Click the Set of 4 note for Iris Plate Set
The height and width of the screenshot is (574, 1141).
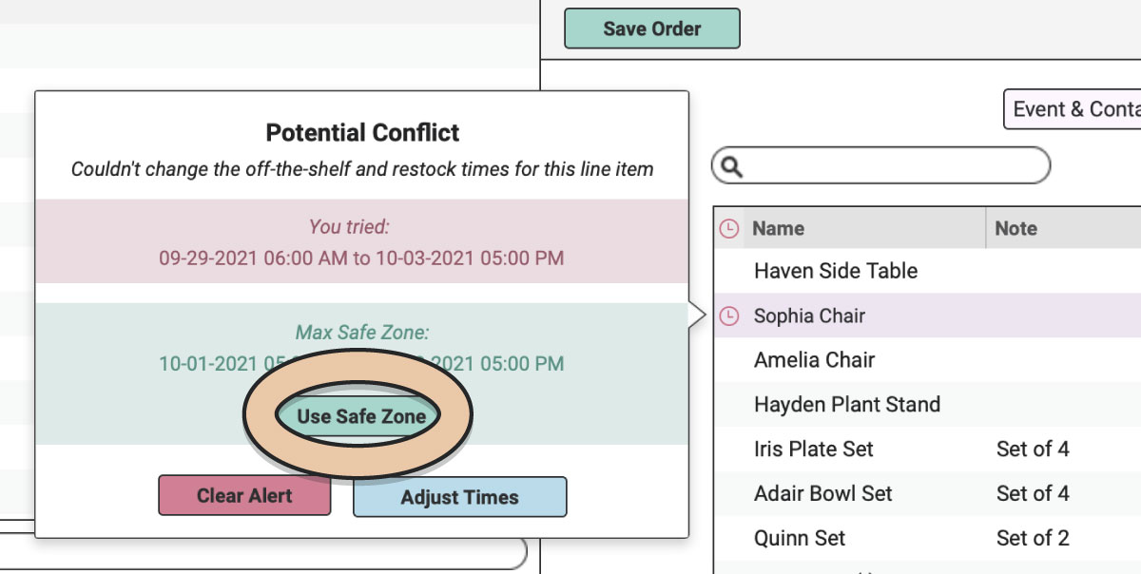pyautogui.click(x=1033, y=449)
